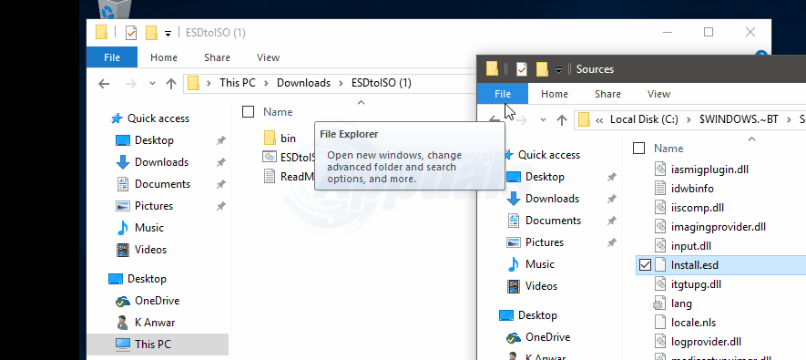
Task: Click Properties icon in Sources title bar
Action: click(522, 69)
